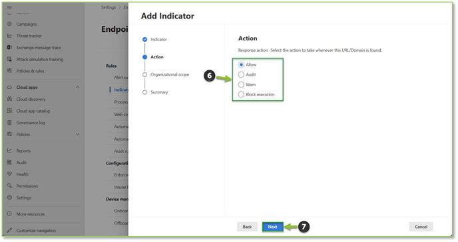View the Governance log
The height and width of the screenshot is (242, 458).
coord(31,123)
